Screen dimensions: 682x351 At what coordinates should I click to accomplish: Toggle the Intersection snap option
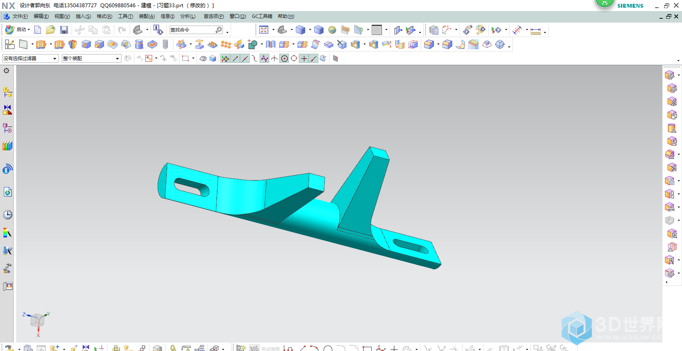pyautogui.click(x=275, y=58)
